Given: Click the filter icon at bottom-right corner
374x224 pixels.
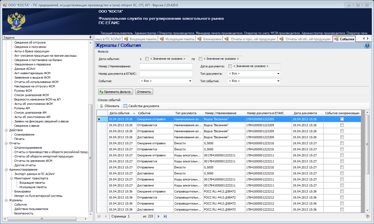Looking at the screenshot, I should pyautogui.click(x=367, y=216).
